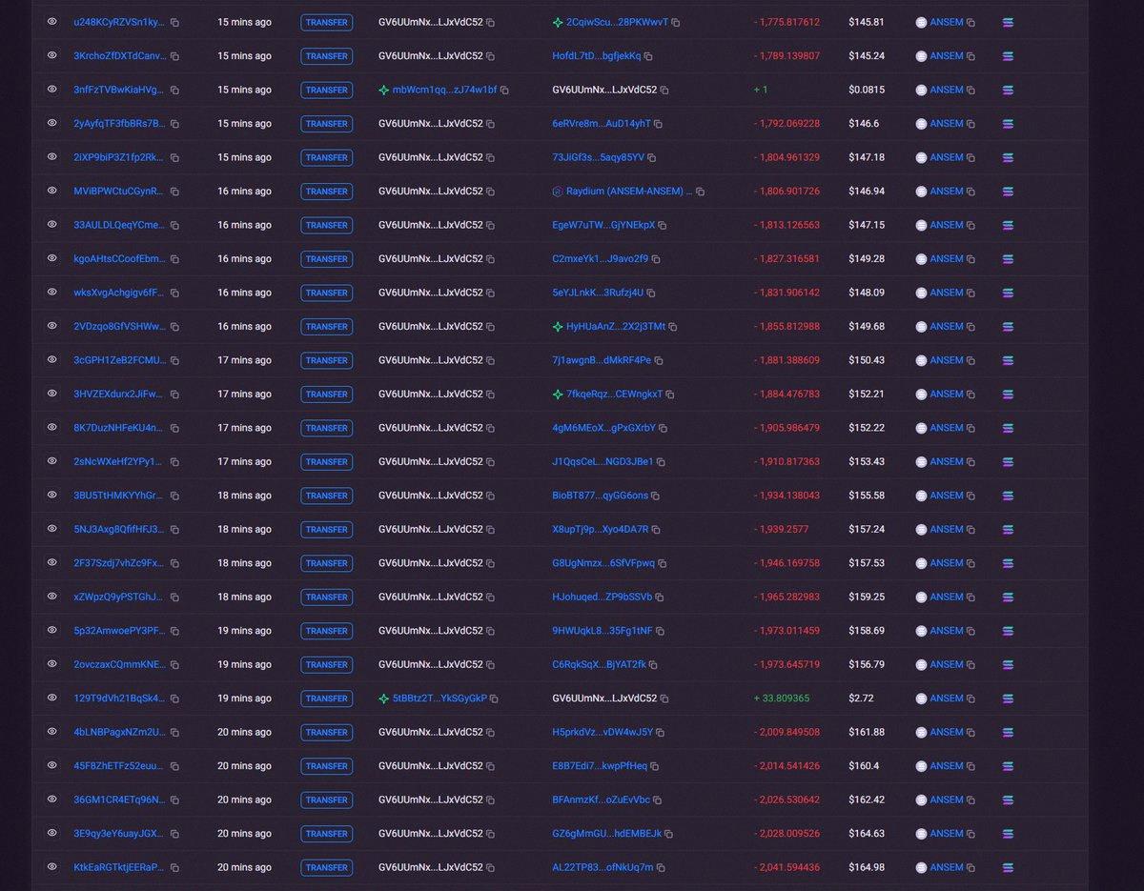
Task: Open transaction 2sNcWXeHf2YPy1 signature link
Action: pos(119,461)
